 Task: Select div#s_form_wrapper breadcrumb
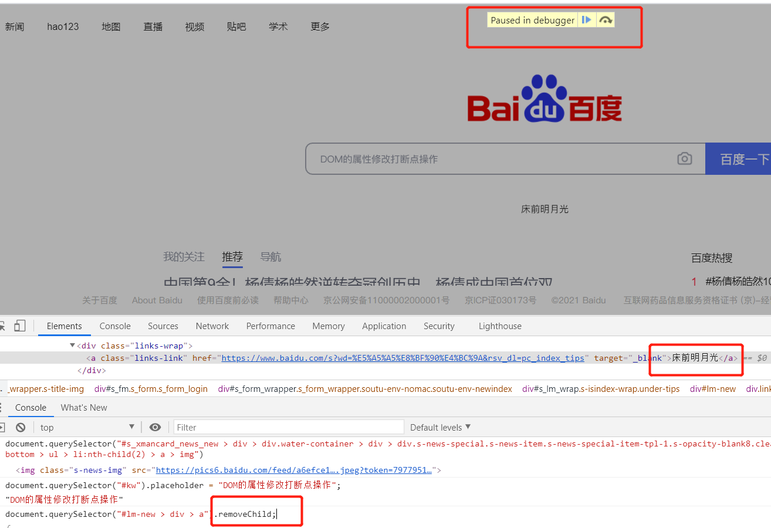(x=365, y=389)
